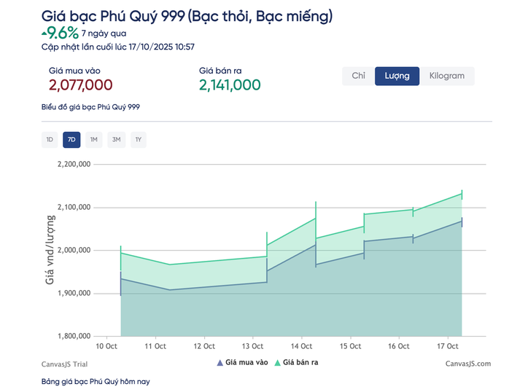The image size is (509, 392).
Task: Click the Giá mua vào legend triangle icon
Action: [x=219, y=362]
